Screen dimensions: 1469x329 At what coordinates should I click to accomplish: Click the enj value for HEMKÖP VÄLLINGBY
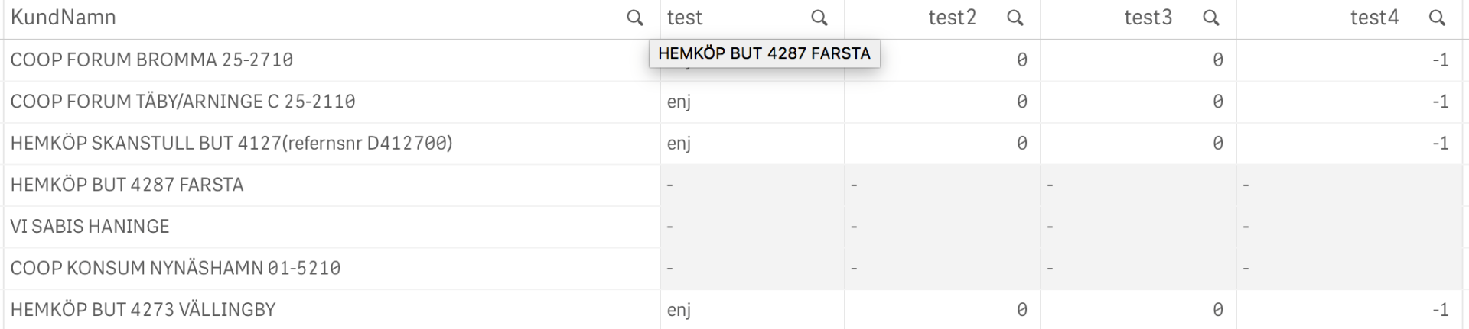[679, 310]
